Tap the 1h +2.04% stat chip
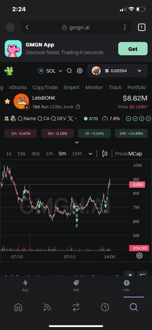The height and width of the screenshot is (330, 152). pos(94,133)
